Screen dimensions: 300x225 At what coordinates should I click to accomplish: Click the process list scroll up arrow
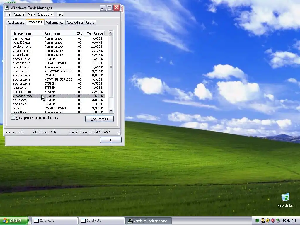point(111,33)
